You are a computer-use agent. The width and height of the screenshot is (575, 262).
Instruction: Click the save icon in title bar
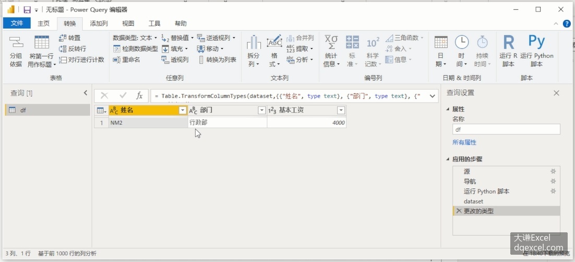[x=27, y=10]
